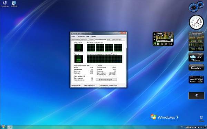Image resolution: width=207 pixels, height=129 pixels.
Task: Stop playback in media player gadget
Action: coord(158,44)
